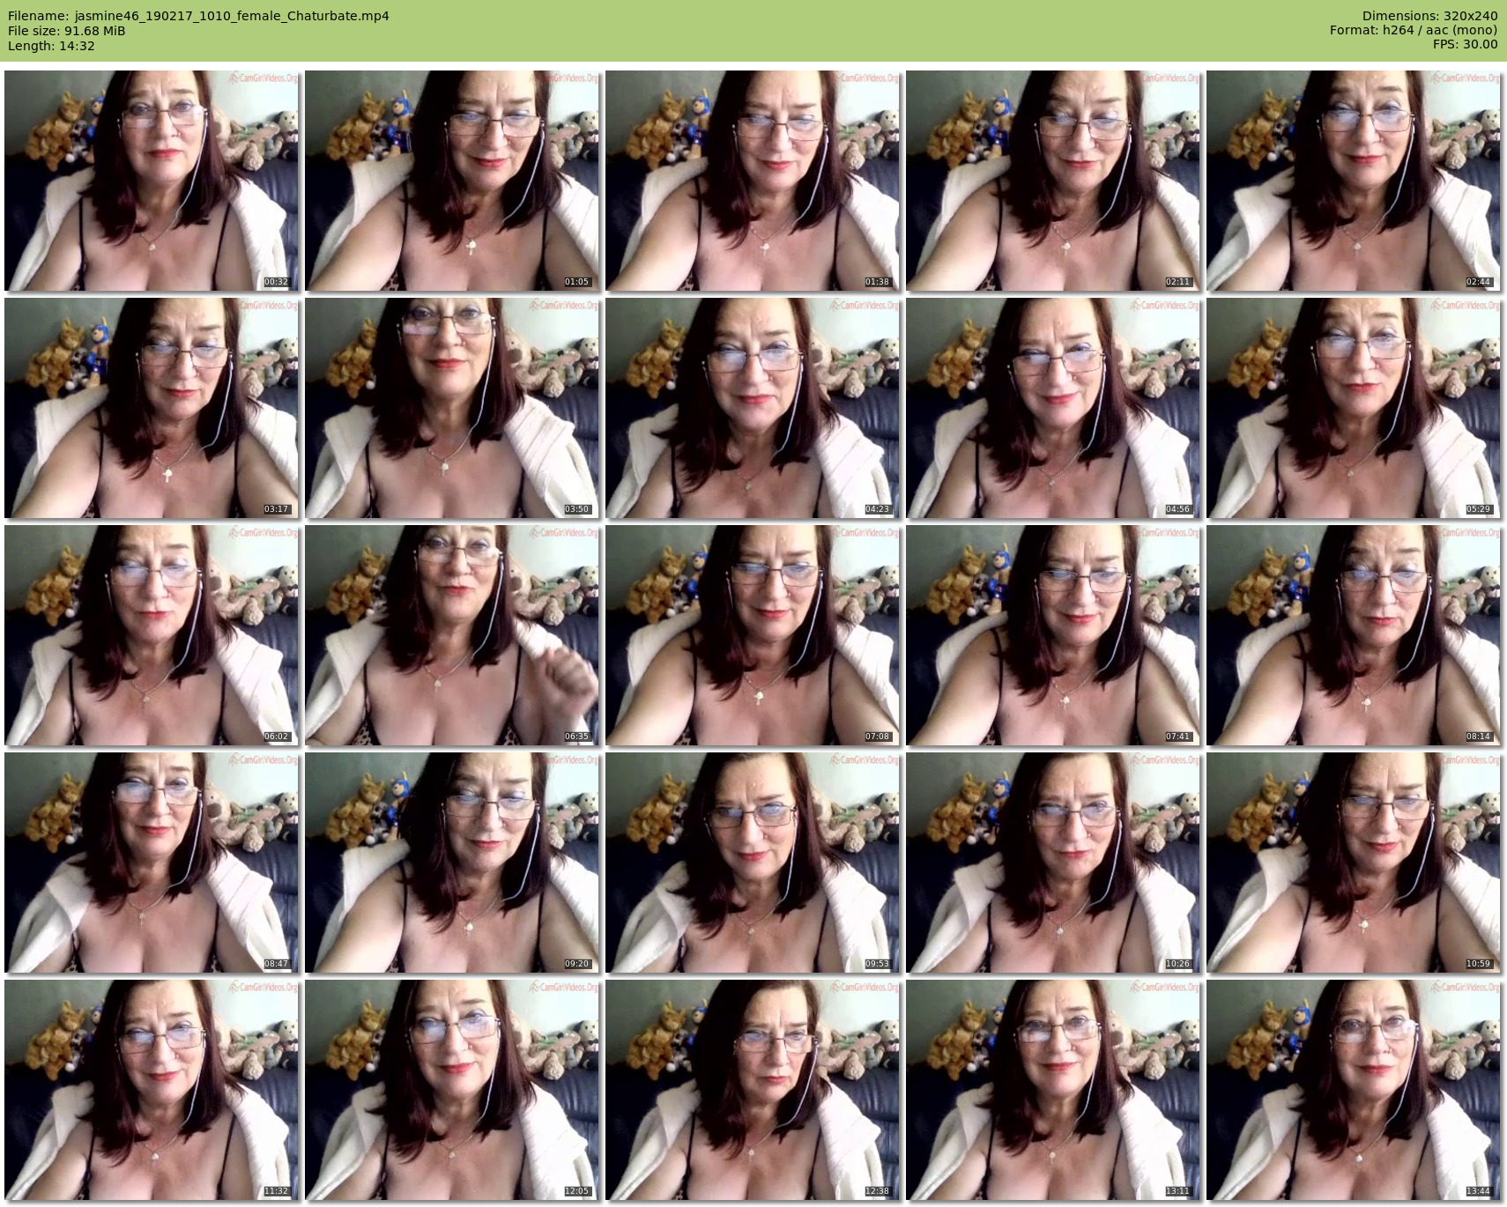
Task: Open the thumbnail at 12:05
Action: point(452,1090)
